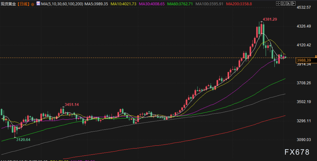
Task: Toggle the MA5:3989.35 line label
Action: pos(96,4)
